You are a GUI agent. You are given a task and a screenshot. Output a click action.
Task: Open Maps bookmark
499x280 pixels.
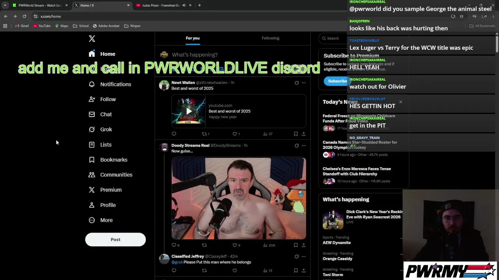click(62, 26)
